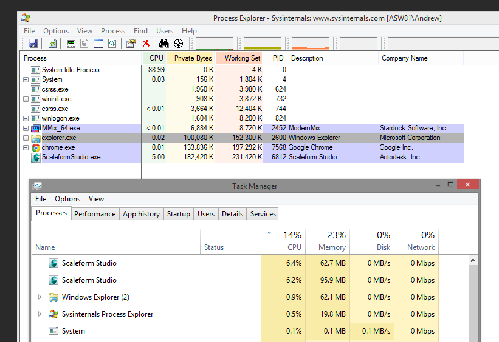Sort by the CPU column in Process Explorer

[x=154, y=58]
